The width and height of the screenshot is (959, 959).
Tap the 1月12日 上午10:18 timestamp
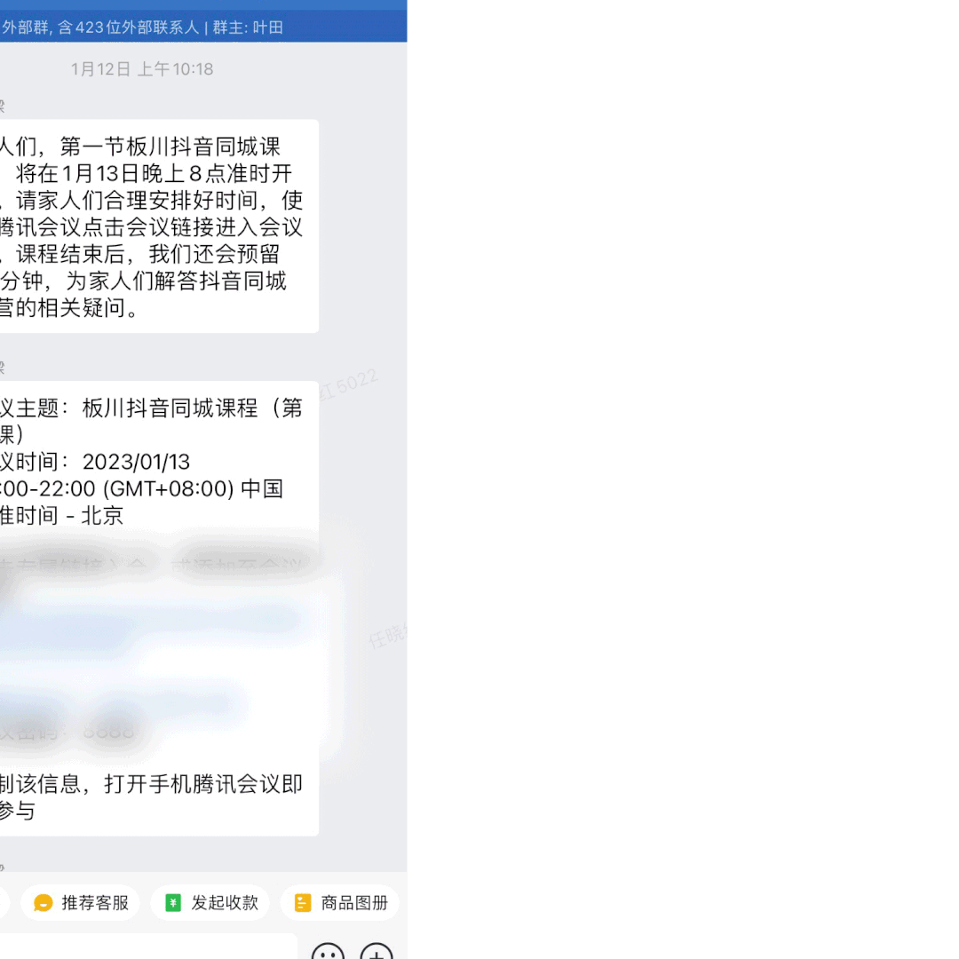142,69
